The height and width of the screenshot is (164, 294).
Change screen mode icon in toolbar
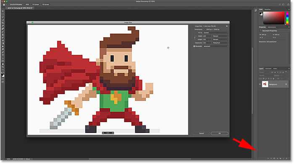(3, 82)
